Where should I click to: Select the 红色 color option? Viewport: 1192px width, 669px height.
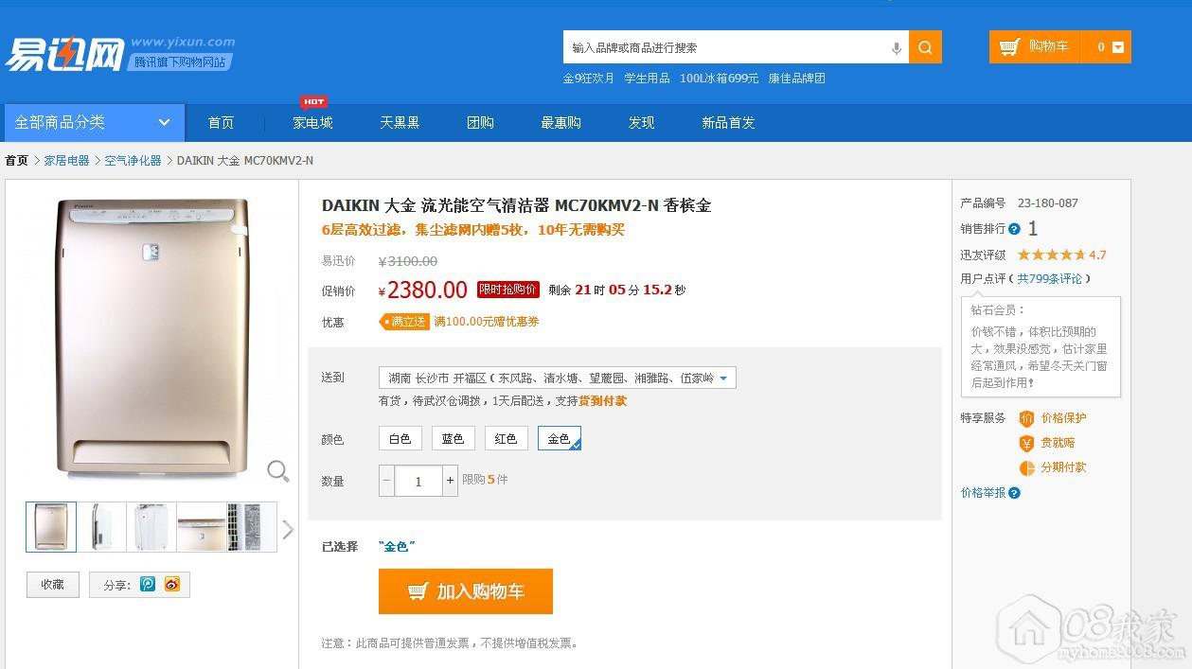pos(506,439)
